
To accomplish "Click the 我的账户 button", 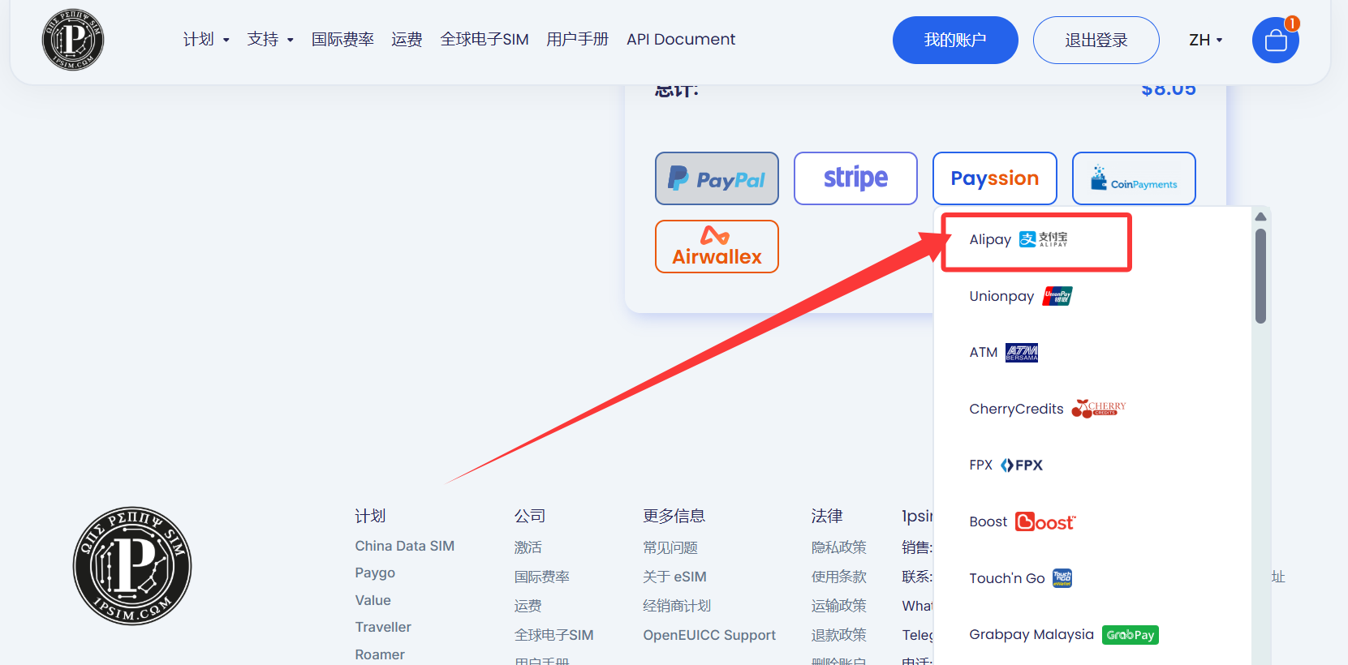I will point(955,40).
